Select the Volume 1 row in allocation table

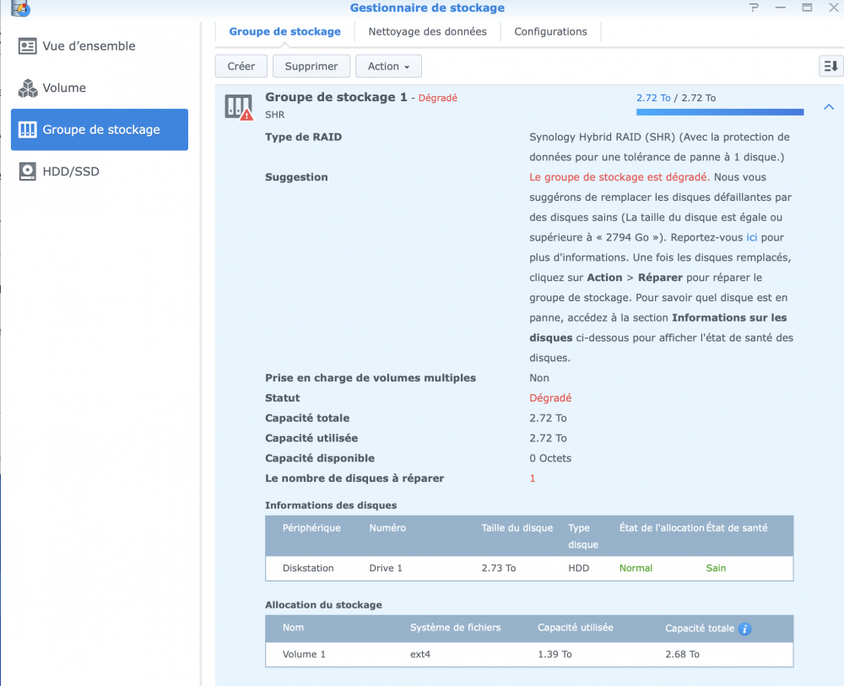click(529, 654)
